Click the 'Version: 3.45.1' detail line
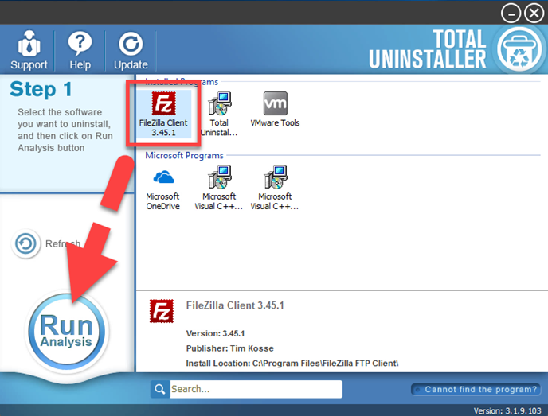548x416 pixels. tap(215, 333)
